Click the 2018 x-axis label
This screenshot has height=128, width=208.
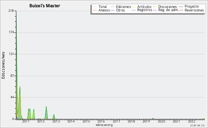(x=131, y=121)
